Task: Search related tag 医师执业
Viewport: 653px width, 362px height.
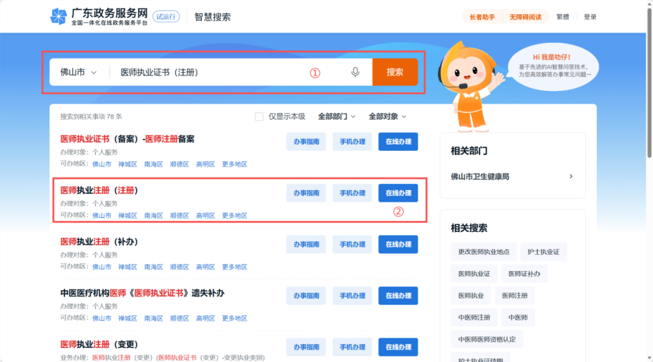Action: (x=471, y=295)
